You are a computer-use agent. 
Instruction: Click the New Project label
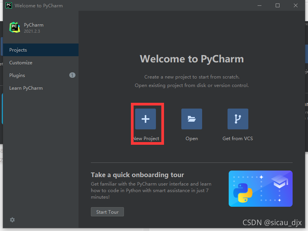point(146,139)
